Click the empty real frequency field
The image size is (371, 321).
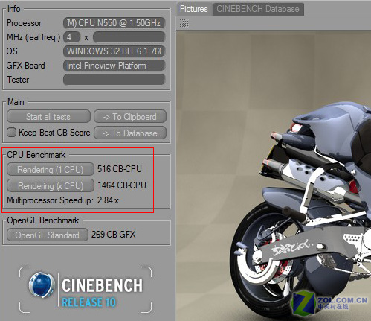(129, 37)
